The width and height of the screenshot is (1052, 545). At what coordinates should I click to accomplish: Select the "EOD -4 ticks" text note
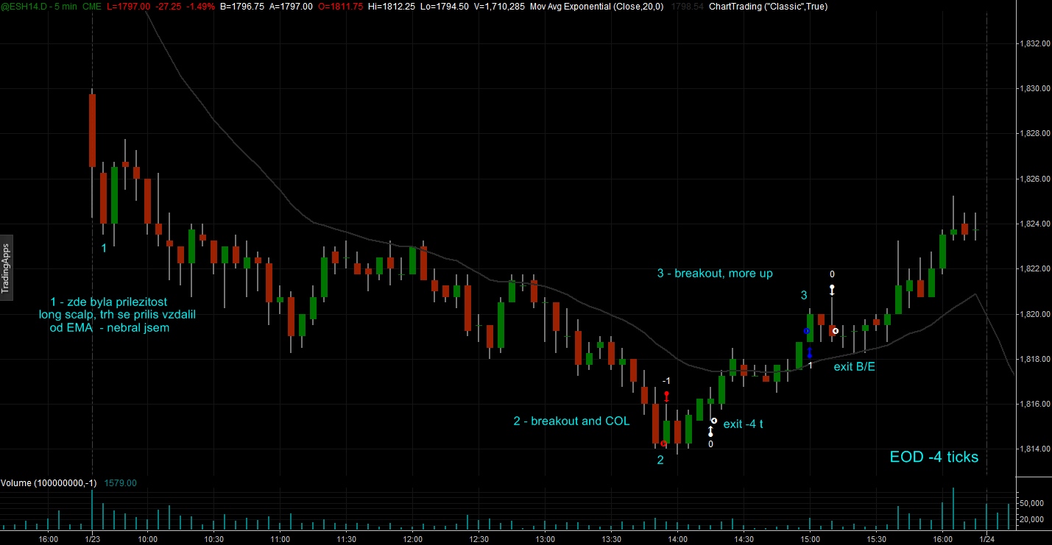934,457
